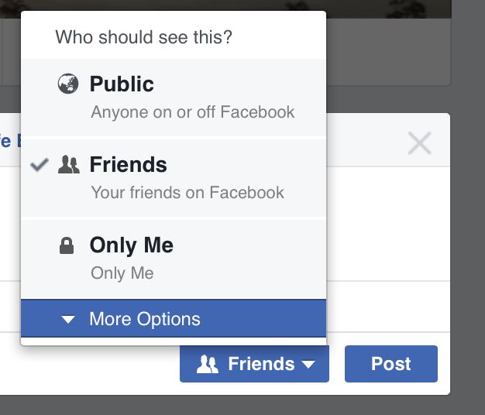485x415 pixels.
Task: Open the Friends audience dropdown arrow
Action: pos(308,365)
